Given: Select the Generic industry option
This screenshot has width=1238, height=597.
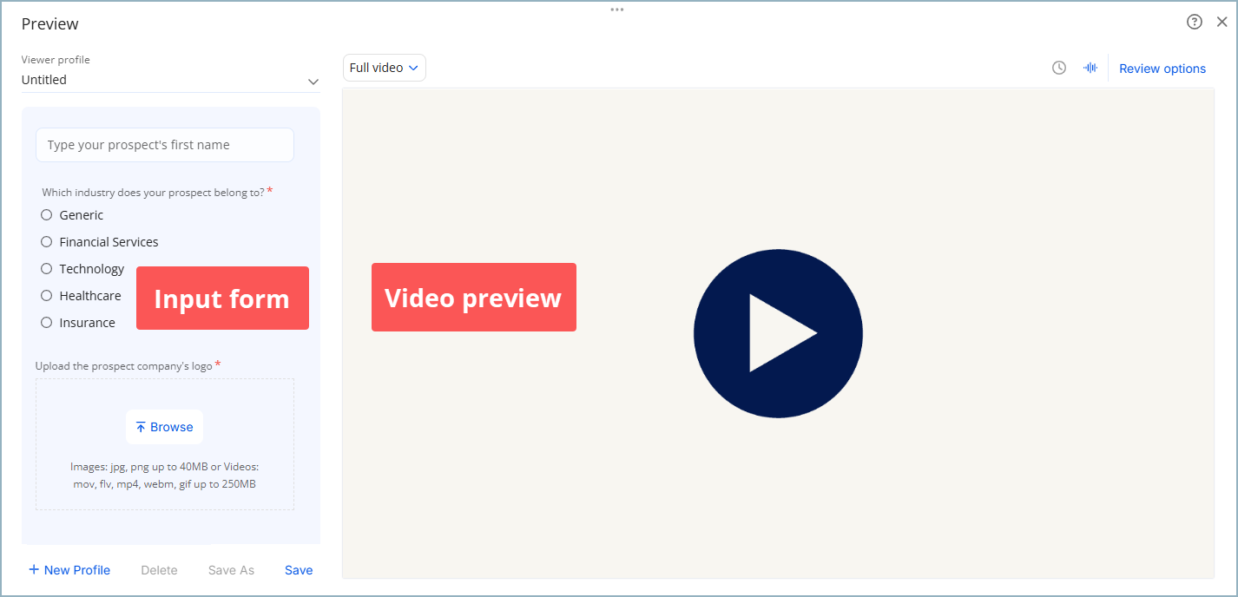Looking at the screenshot, I should pos(46,214).
